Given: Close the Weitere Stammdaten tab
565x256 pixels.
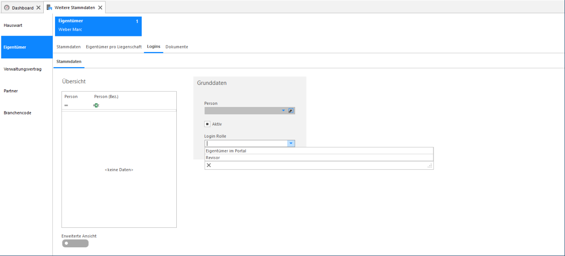Looking at the screenshot, I should click(101, 8).
